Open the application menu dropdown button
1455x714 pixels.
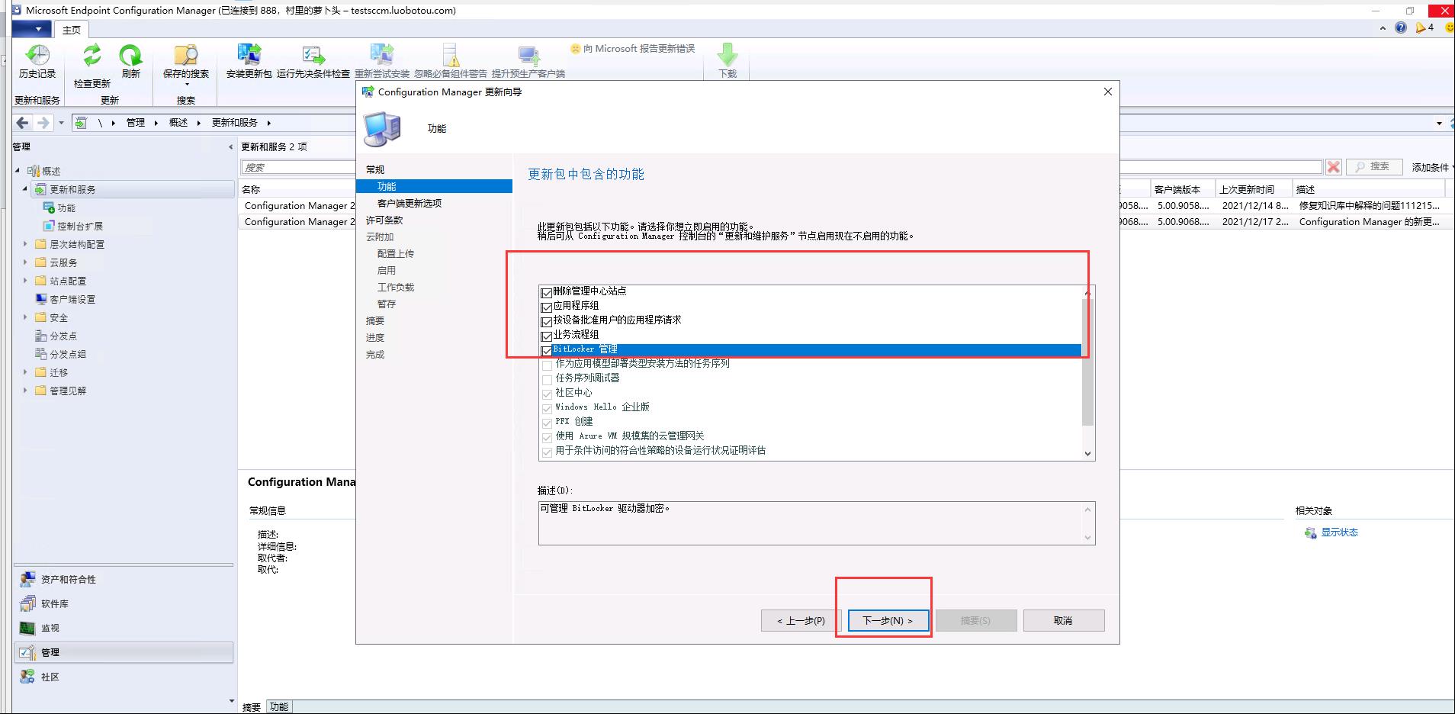[33, 29]
